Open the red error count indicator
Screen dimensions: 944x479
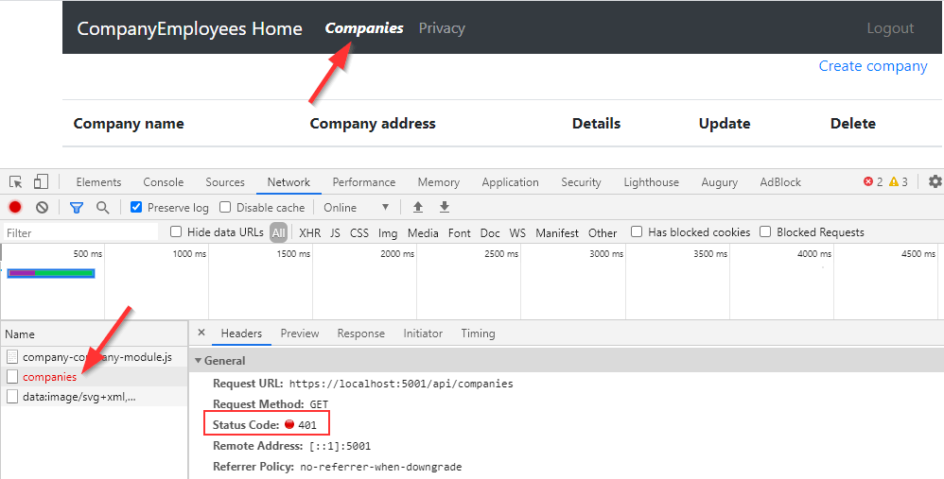(873, 181)
